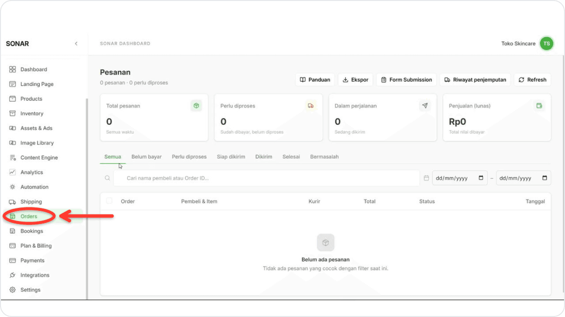The width and height of the screenshot is (565, 317).
Task: Open Inventory via its sidebar icon
Action: pyautogui.click(x=13, y=113)
